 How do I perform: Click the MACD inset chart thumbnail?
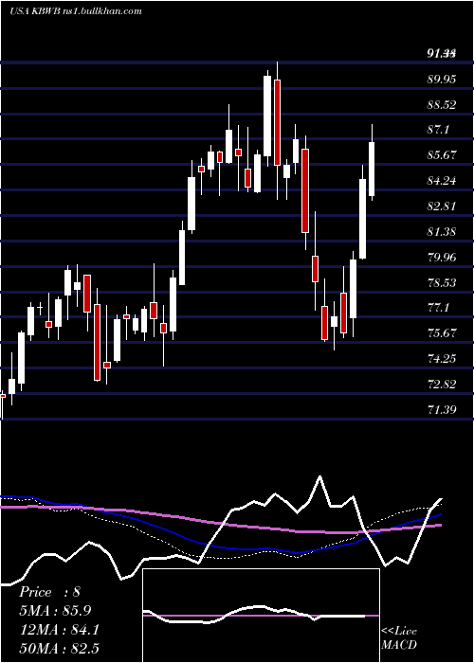[261, 616]
